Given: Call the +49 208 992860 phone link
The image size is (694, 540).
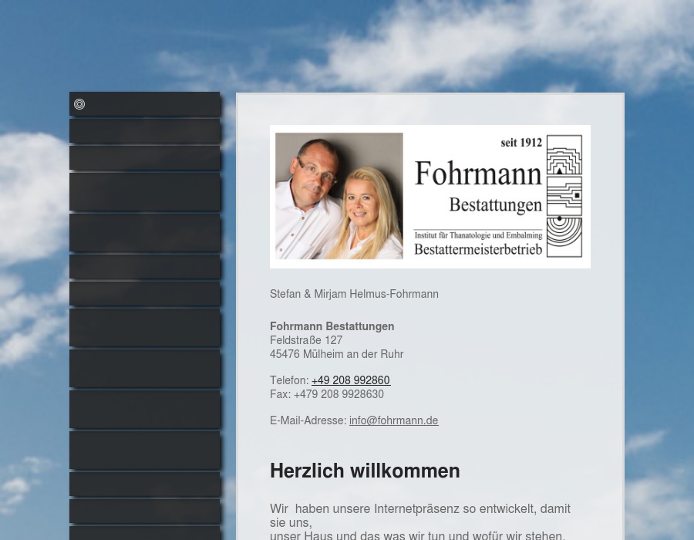Looking at the screenshot, I should click(351, 380).
